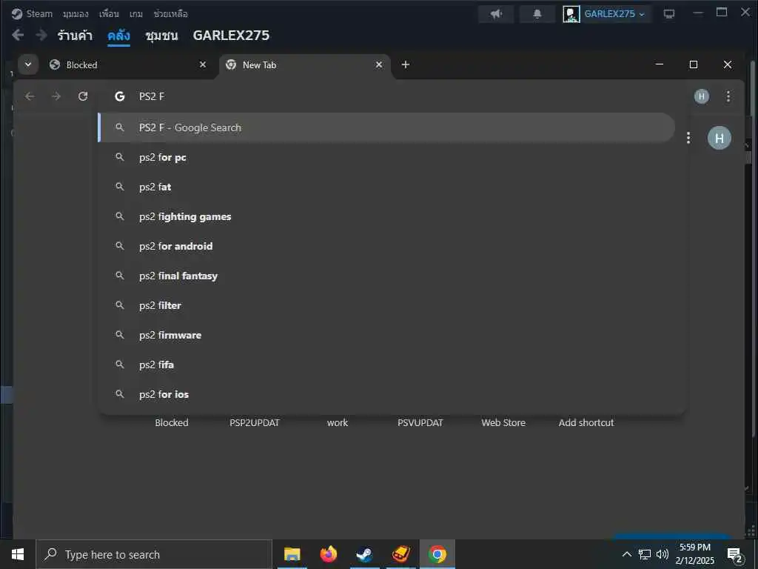The height and width of the screenshot is (569, 758).
Task: Select คลัง library tab
Action: [x=118, y=36]
